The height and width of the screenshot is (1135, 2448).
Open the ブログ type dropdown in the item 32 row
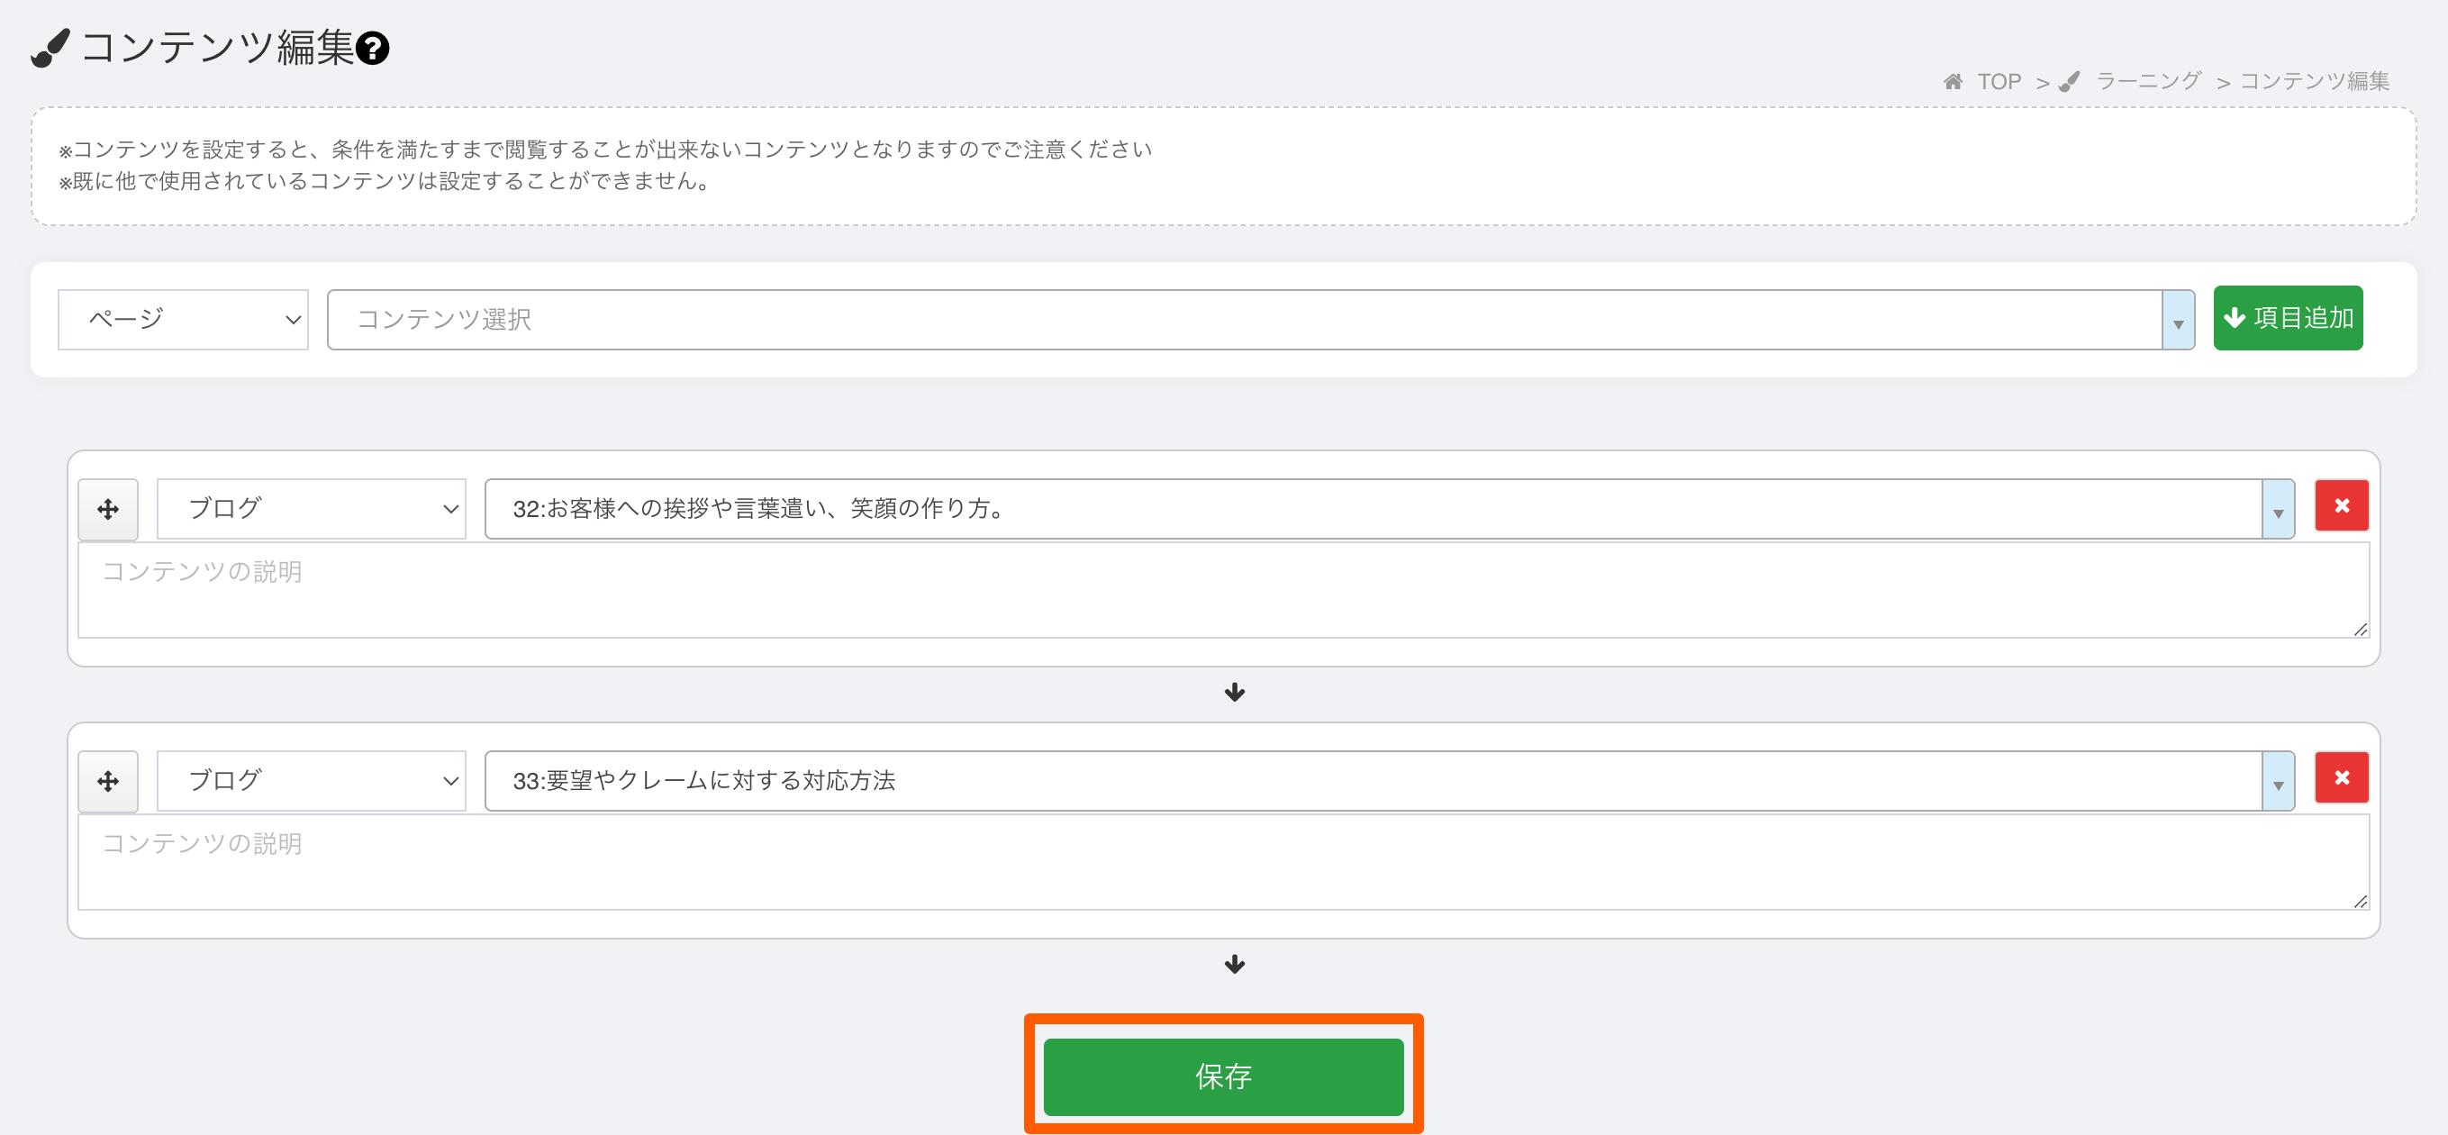pyautogui.click(x=312, y=510)
